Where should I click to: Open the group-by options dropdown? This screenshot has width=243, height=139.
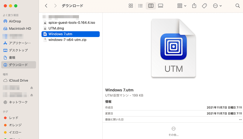[182, 6]
